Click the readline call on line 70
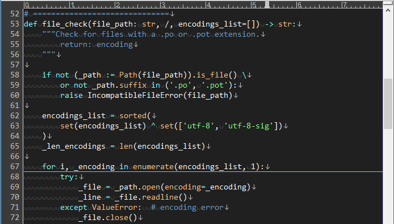394x224 pixels. [160, 197]
